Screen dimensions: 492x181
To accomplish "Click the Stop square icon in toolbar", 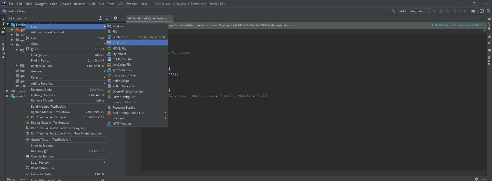I will (465, 11).
